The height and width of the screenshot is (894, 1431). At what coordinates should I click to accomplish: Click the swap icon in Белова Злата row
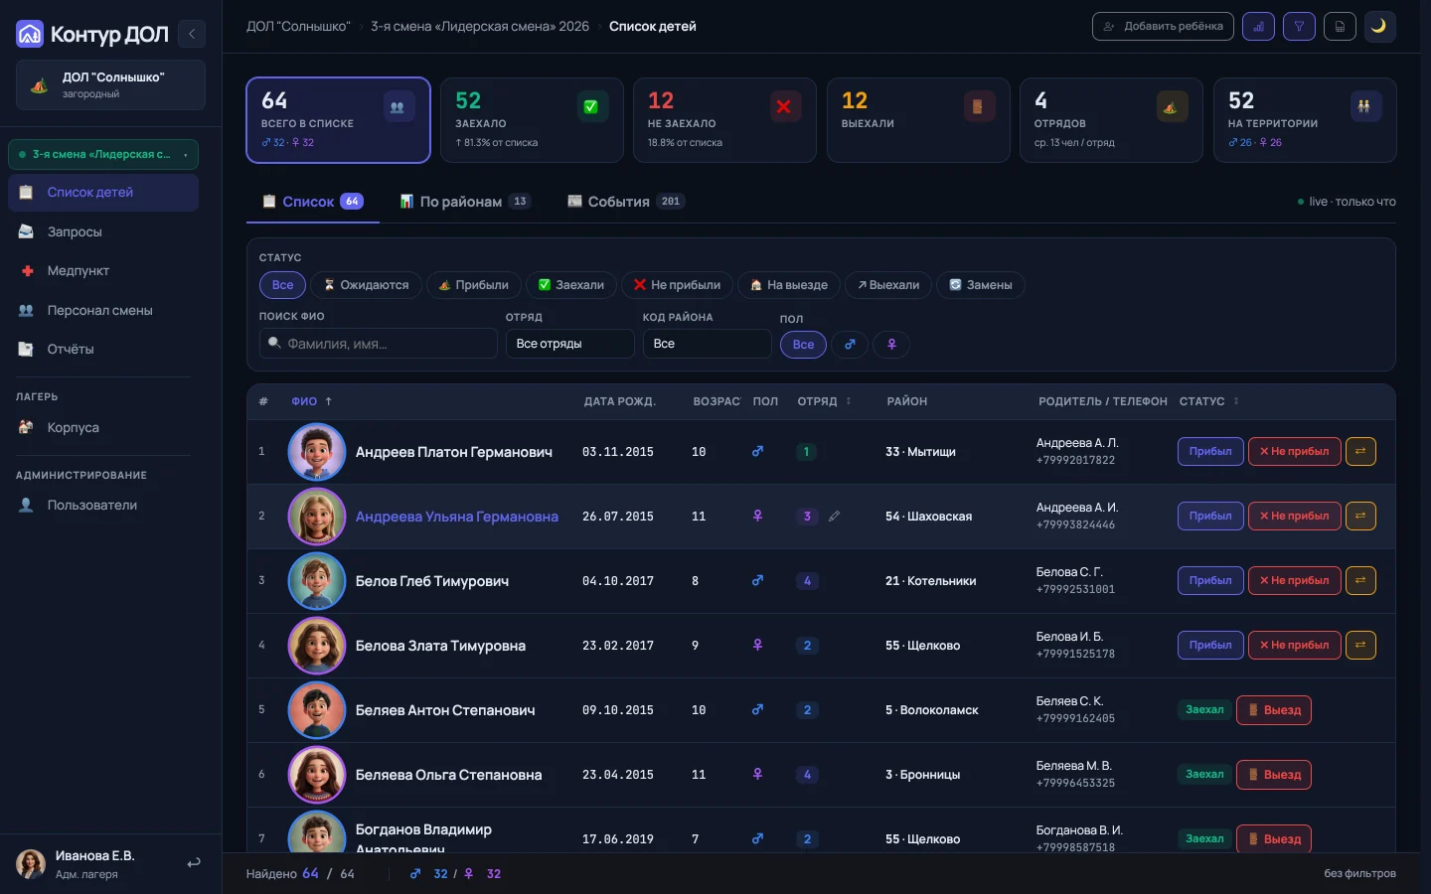coord(1360,646)
